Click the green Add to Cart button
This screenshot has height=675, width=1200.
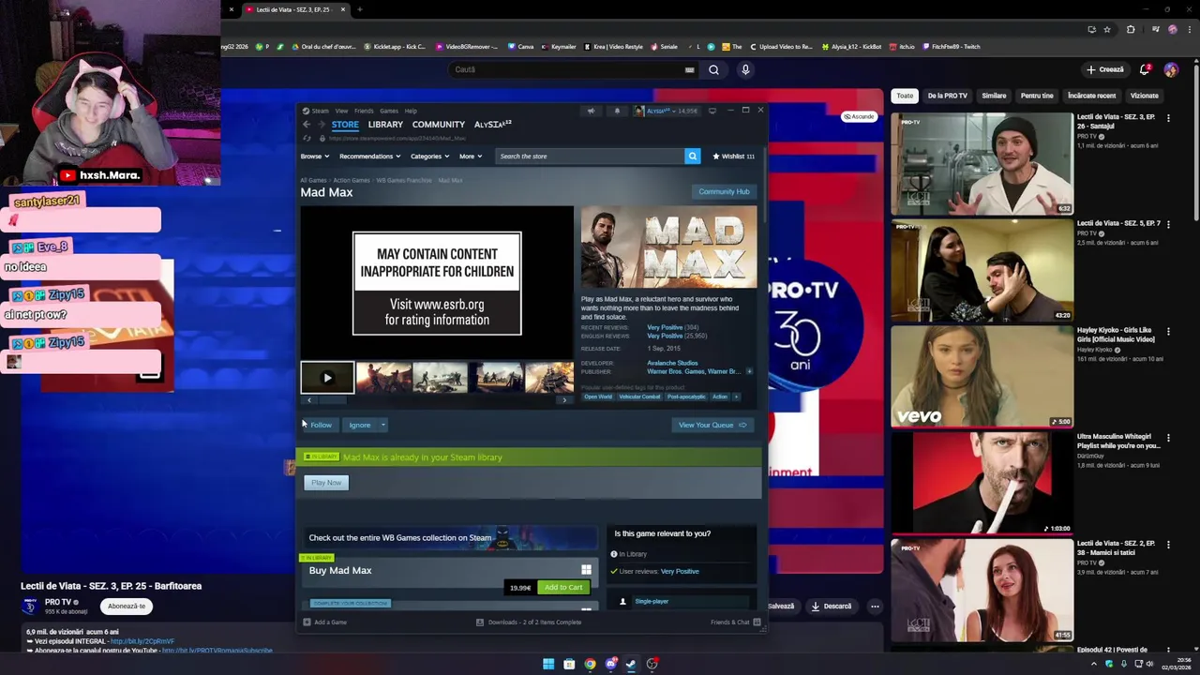tap(563, 587)
